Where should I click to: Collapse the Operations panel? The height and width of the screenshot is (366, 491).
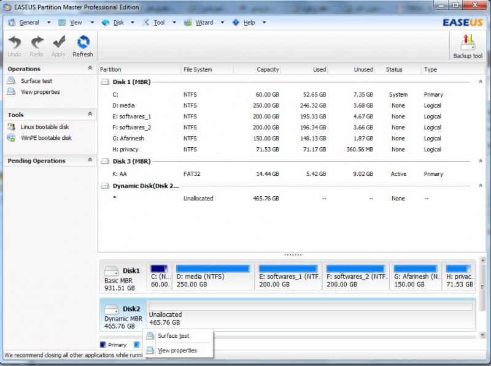[x=90, y=68]
